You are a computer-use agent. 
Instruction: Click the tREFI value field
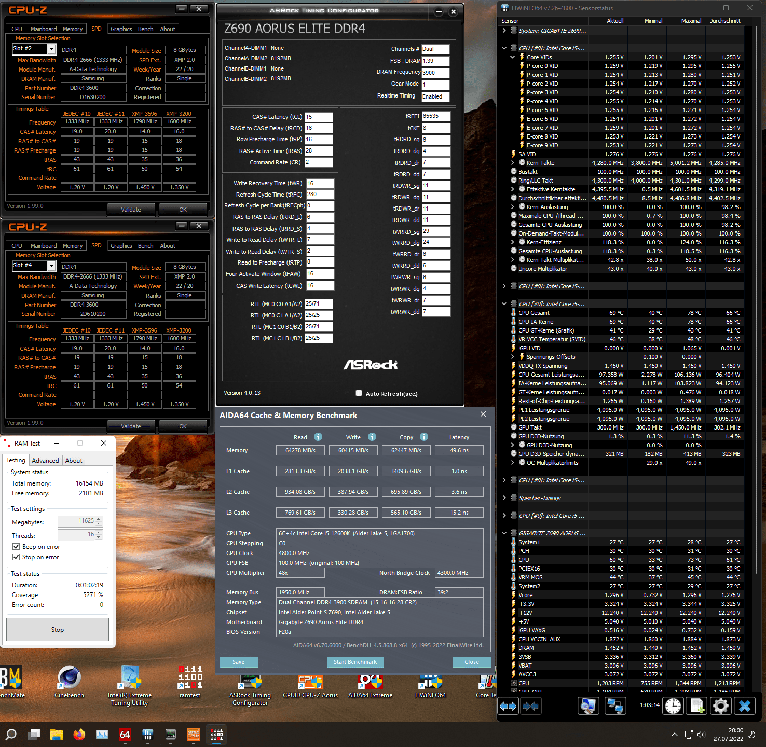click(436, 116)
